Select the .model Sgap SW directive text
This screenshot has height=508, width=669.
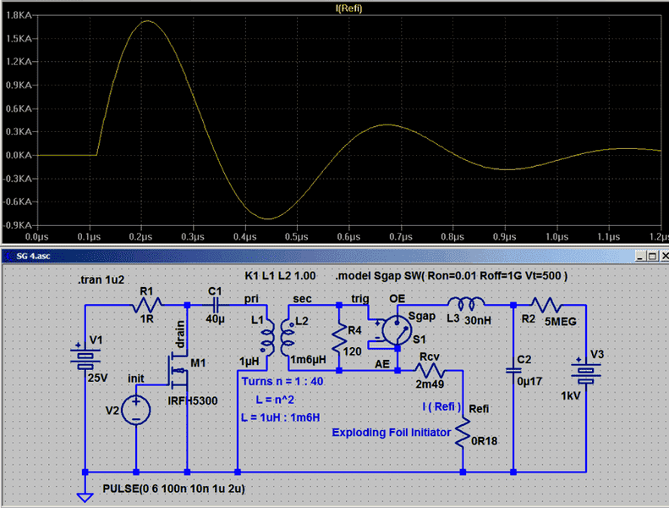tap(451, 277)
